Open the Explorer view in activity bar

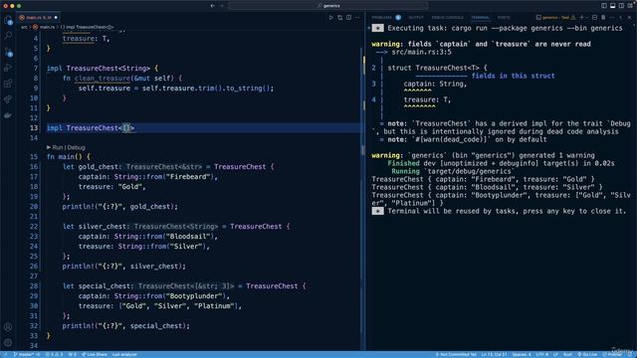point(8,20)
